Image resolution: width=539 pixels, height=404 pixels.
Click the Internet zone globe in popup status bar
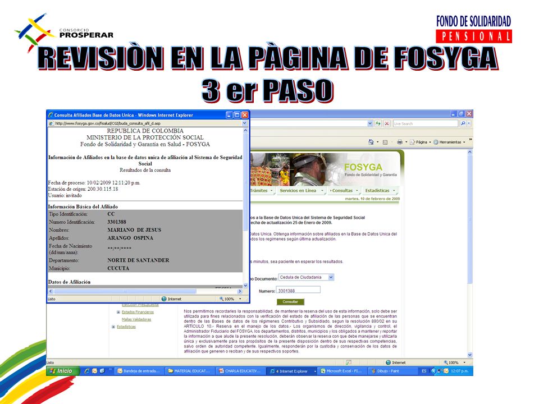click(164, 299)
